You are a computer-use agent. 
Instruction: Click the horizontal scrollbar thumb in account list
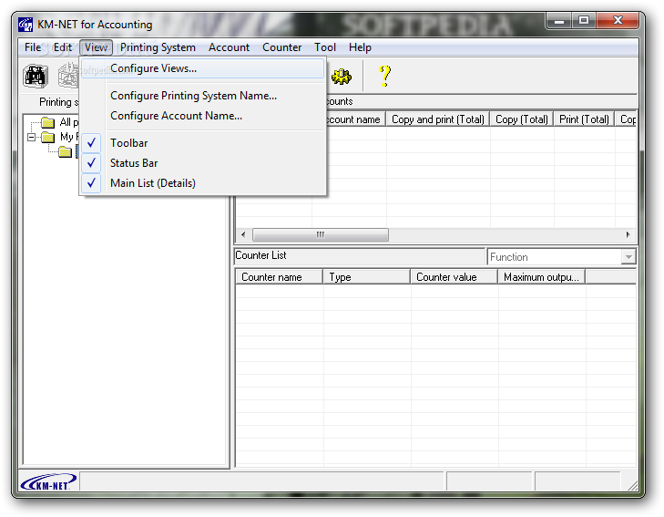320,234
